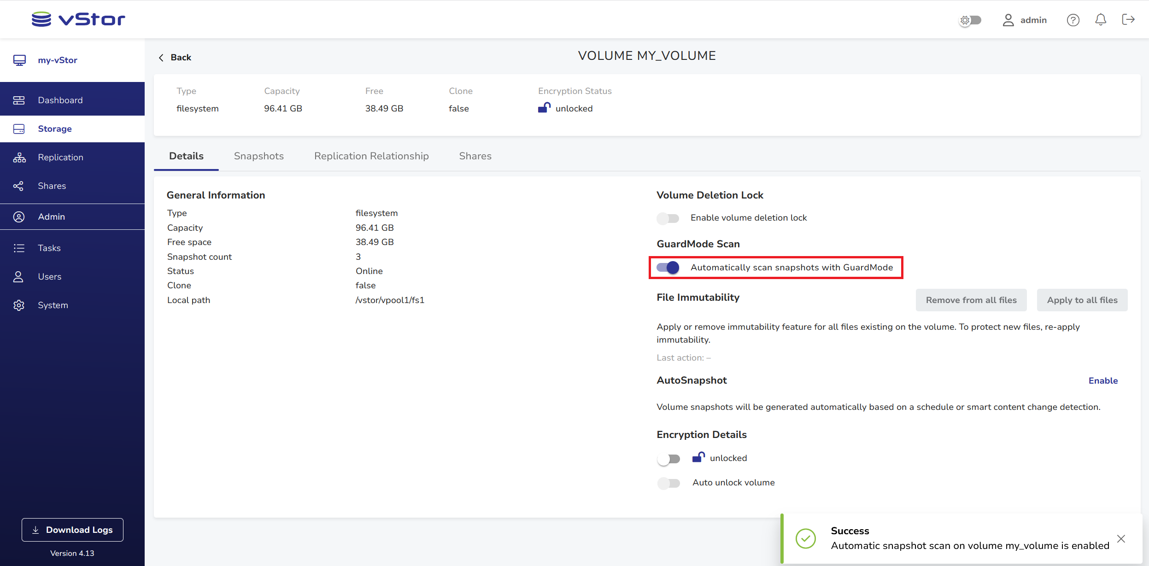Toggle the encryption unlocked switch
Screen dimensions: 1149x566
668,458
